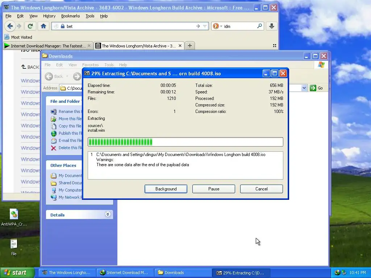Click Copy this file task
371x278 pixels.
66,126
